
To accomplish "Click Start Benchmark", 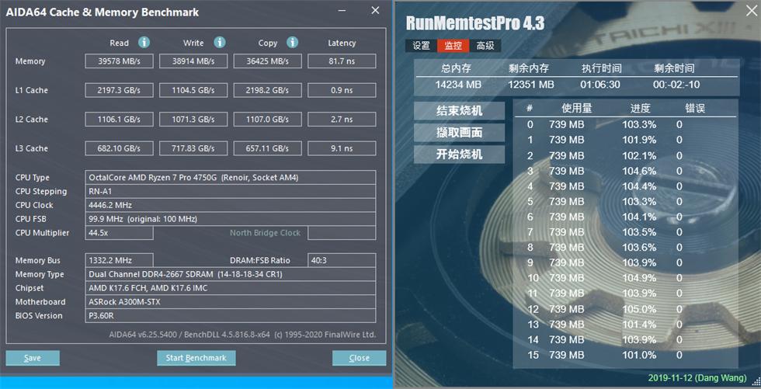I will point(196,358).
